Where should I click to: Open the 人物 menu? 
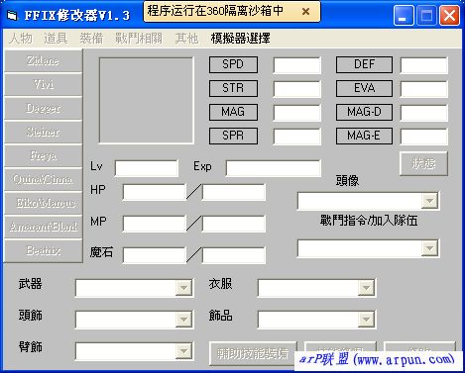coord(21,39)
